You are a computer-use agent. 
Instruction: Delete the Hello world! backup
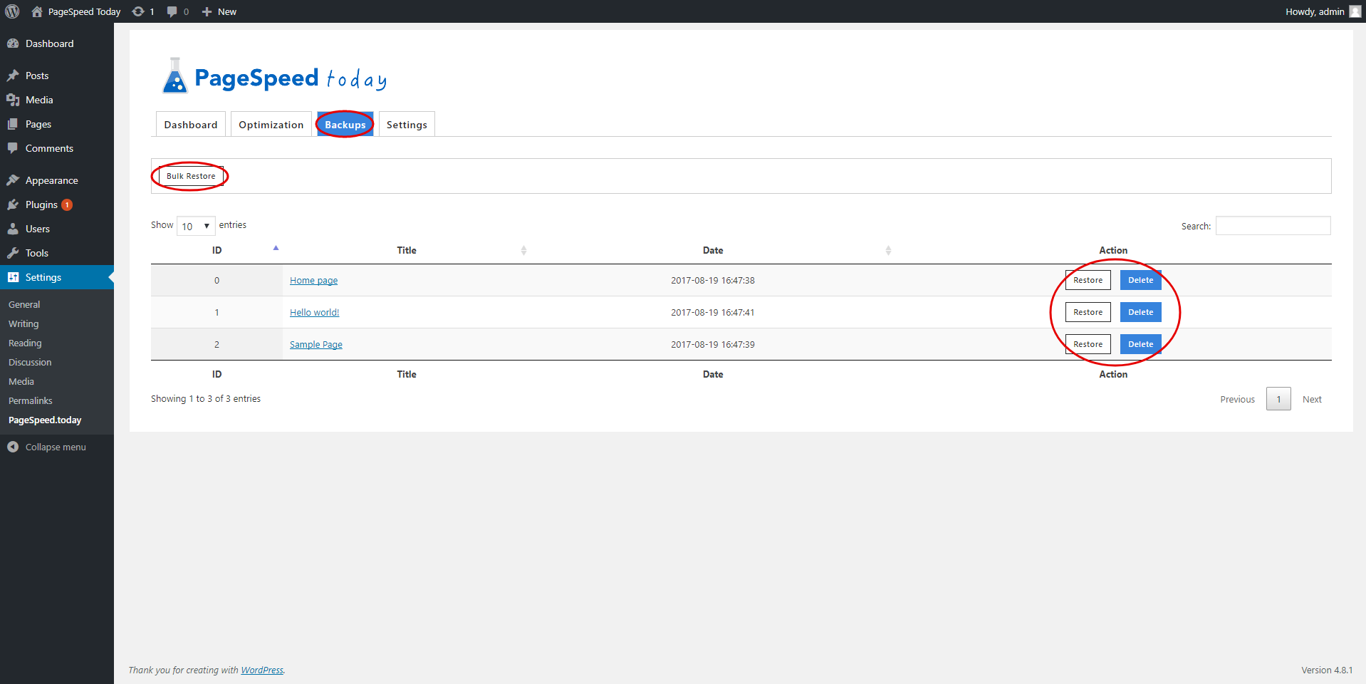click(x=1140, y=312)
